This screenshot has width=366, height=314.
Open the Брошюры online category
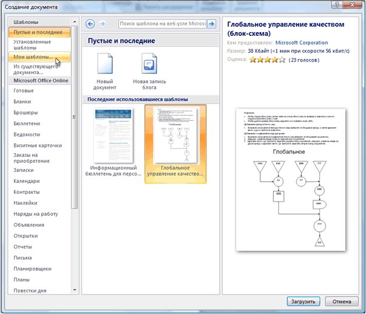(x=25, y=112)
